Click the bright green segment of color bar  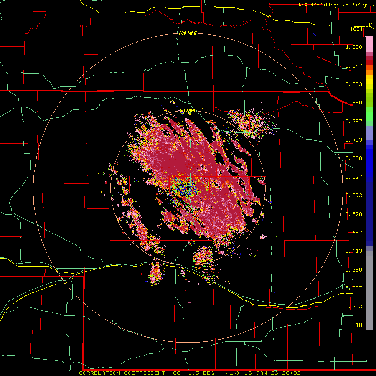369,114
